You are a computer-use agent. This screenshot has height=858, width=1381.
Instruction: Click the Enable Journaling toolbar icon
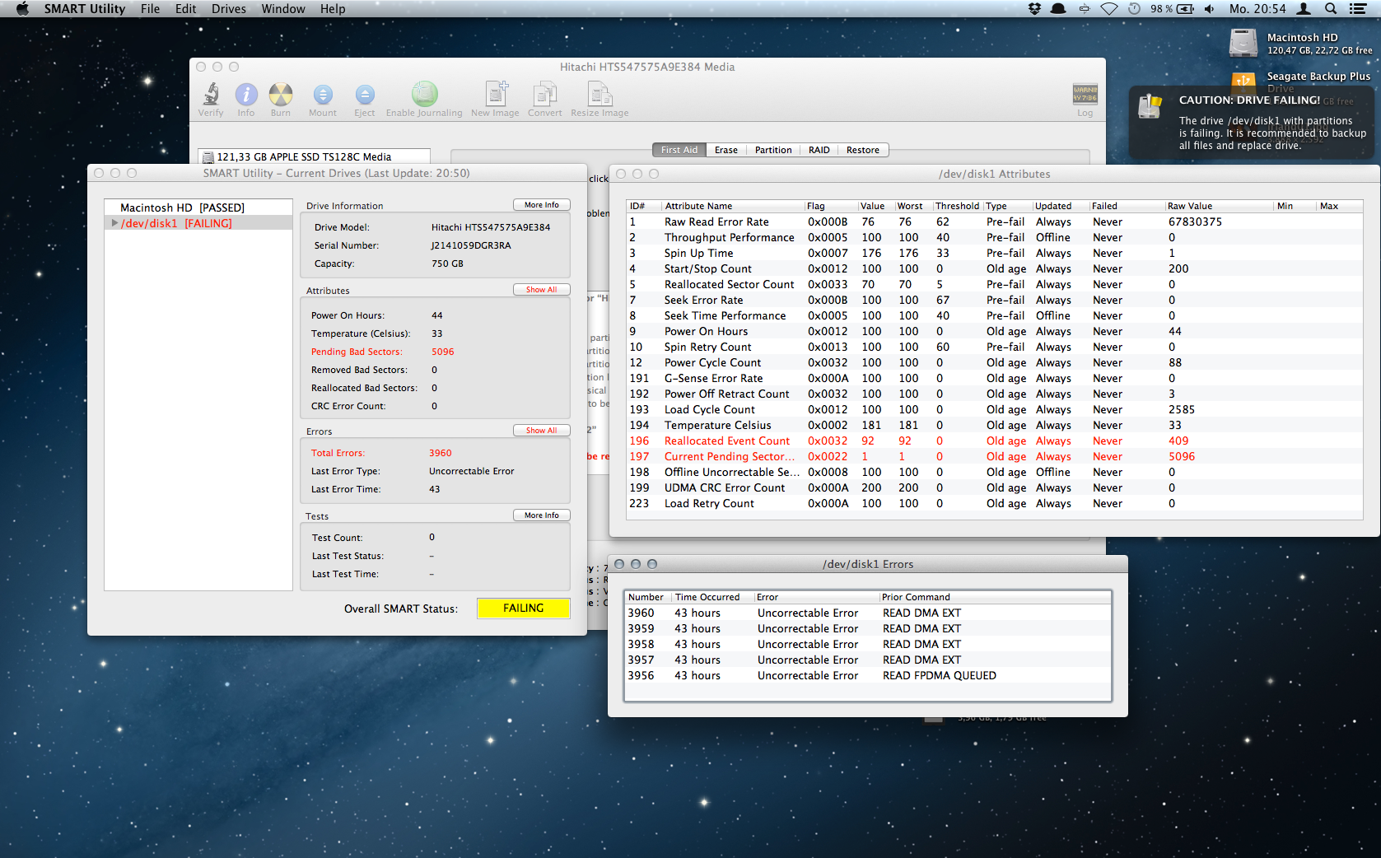pos(425,94)
